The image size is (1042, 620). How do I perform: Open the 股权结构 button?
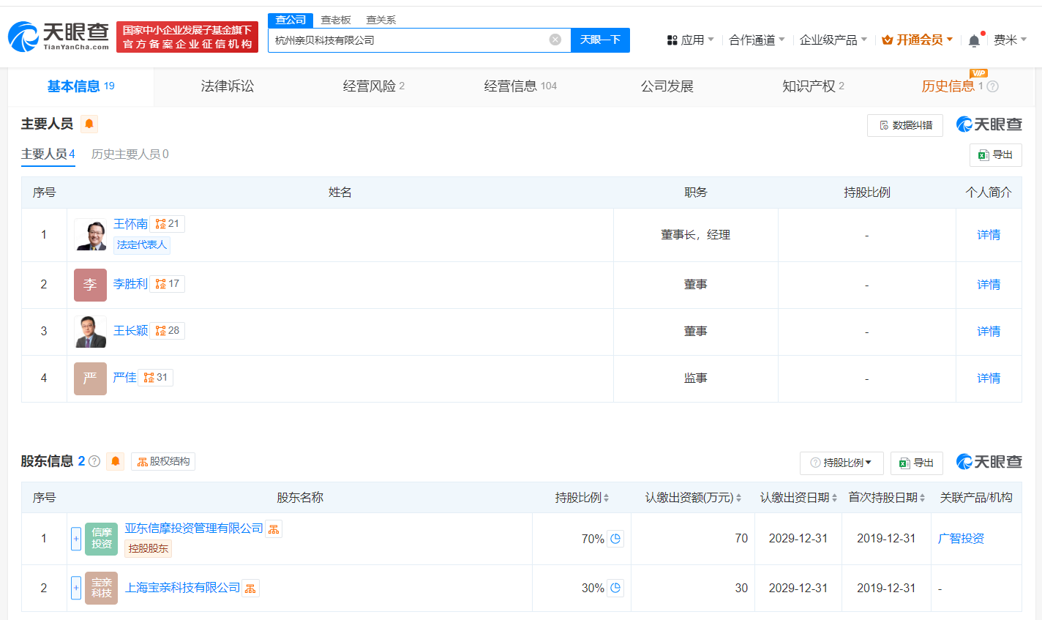[163, 461]
